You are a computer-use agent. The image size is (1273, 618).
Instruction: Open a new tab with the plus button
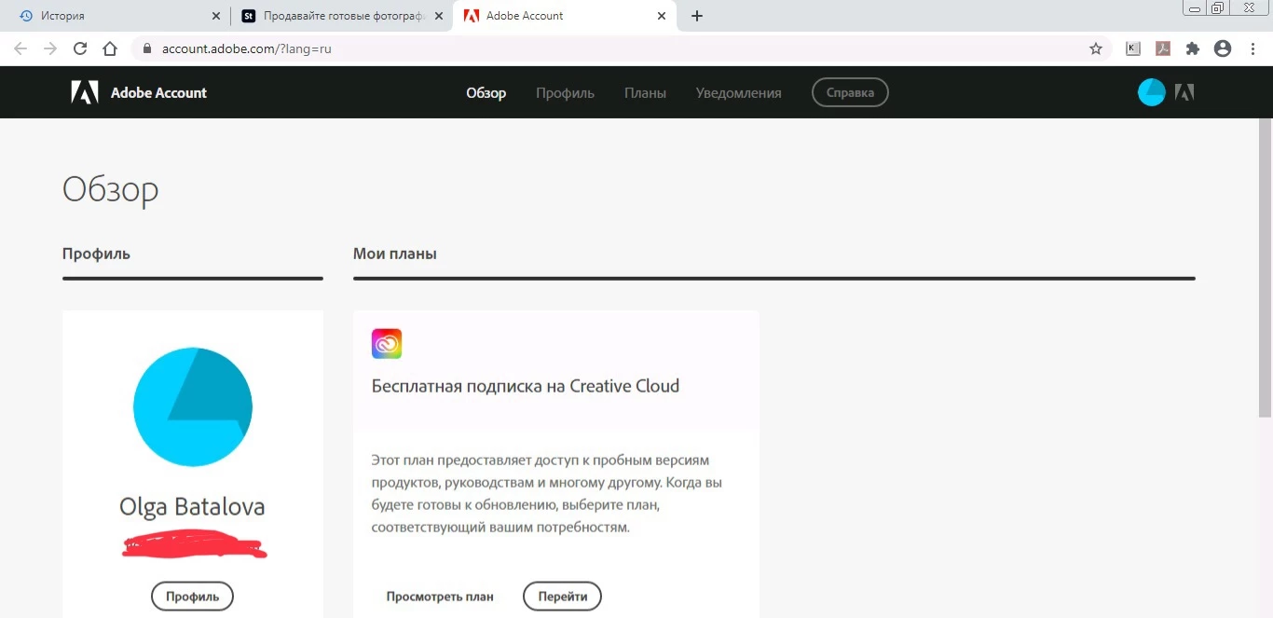point(697,16)
